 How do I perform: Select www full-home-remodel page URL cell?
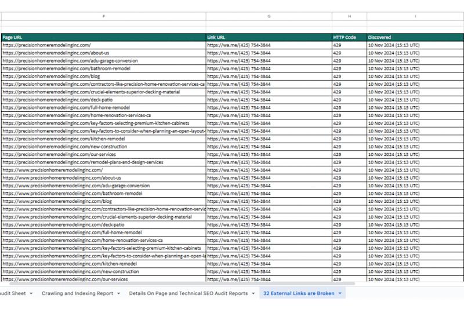point(104,232)
